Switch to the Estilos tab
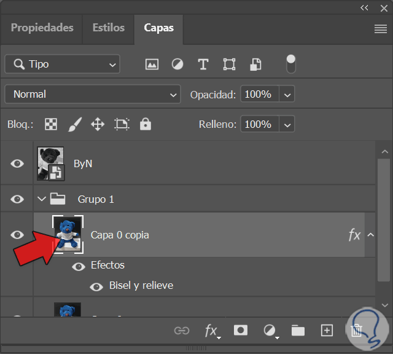Screen dimensions: 393x354 [x=109, y=28]
